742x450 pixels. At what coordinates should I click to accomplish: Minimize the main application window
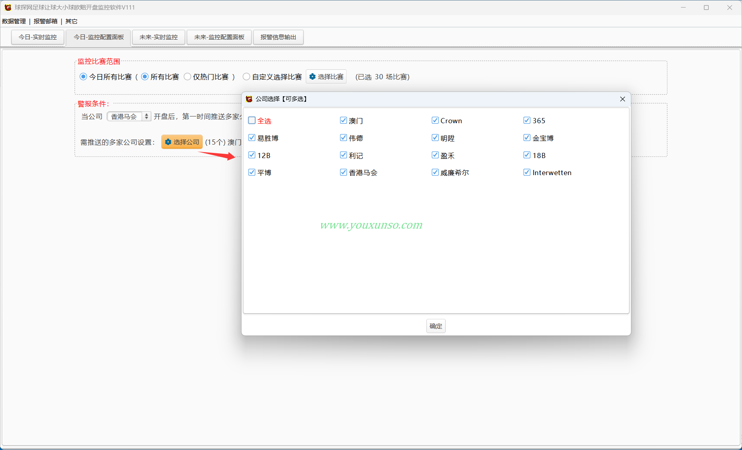[x=683, y=8]
